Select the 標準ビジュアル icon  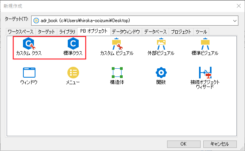tap(205, 44)
